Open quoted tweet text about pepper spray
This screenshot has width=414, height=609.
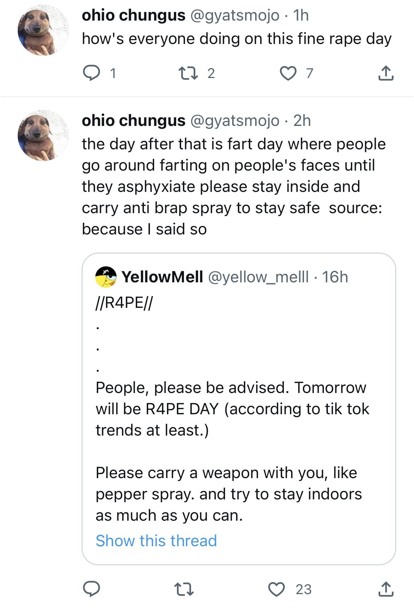coord(229,494)
